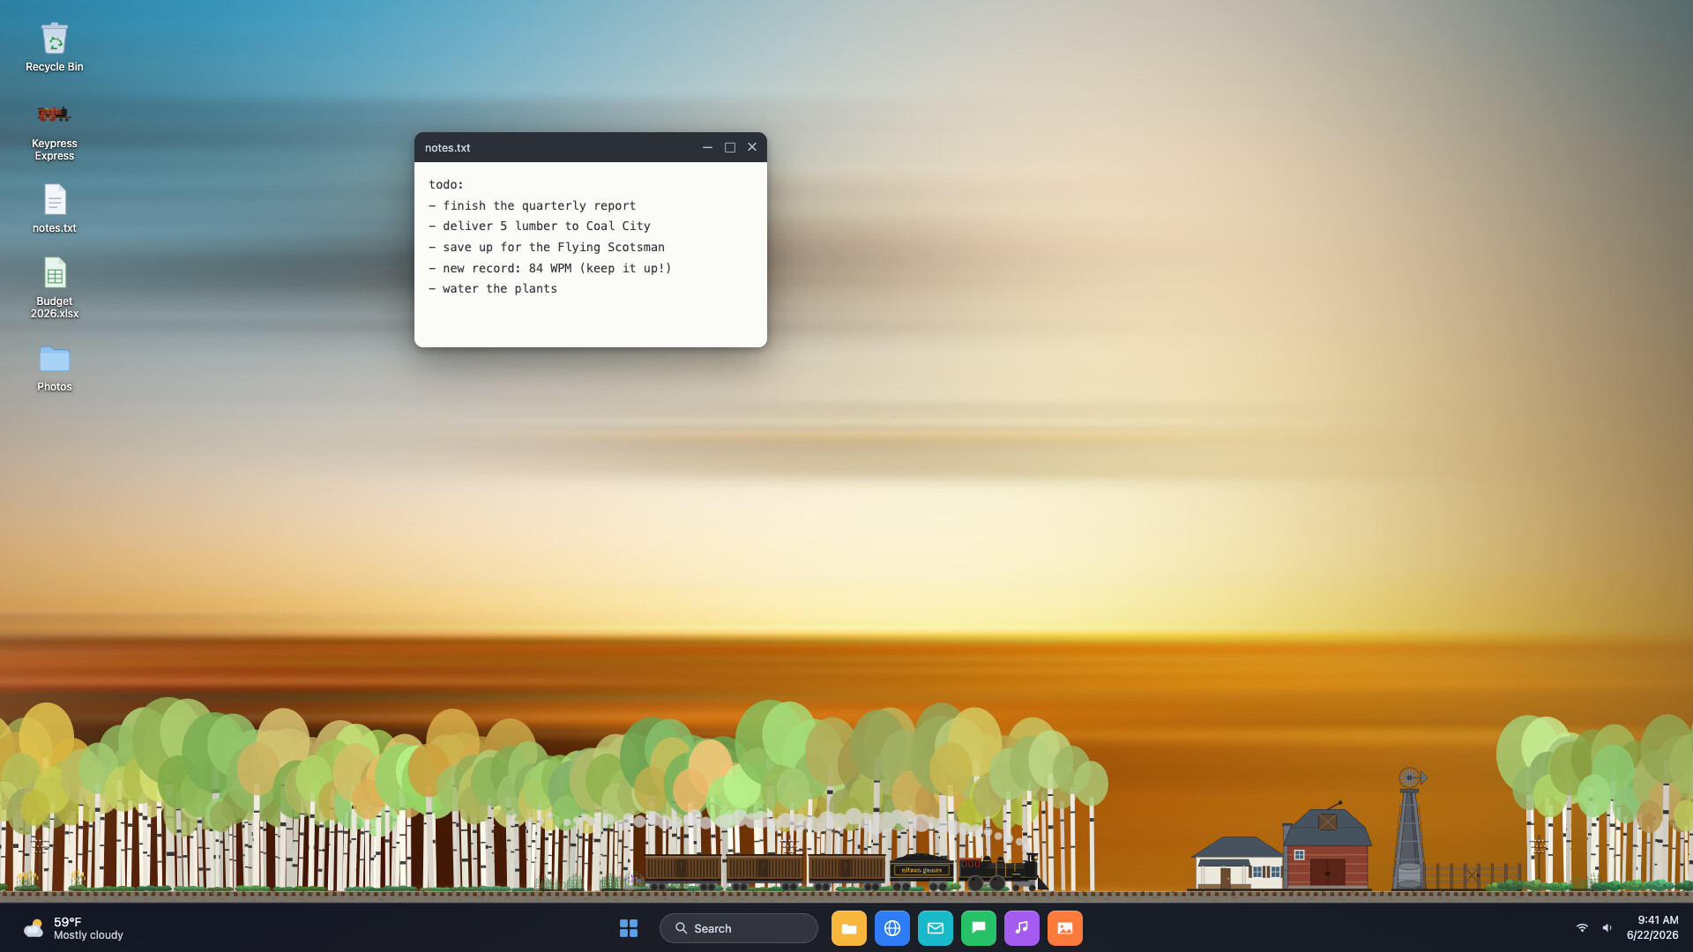Image resolution: width=1693 pixels, height=952 pixels.
Task: Open the clock showing 9:41 AM
Action: [1652, 928]
